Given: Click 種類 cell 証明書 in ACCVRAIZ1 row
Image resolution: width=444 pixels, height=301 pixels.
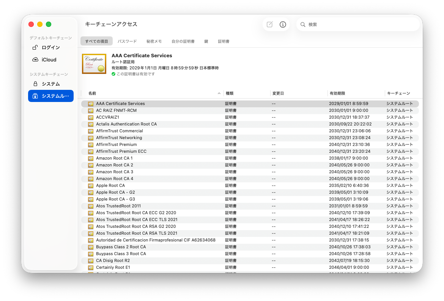Looking at the screenshot, I should point(231,117).
